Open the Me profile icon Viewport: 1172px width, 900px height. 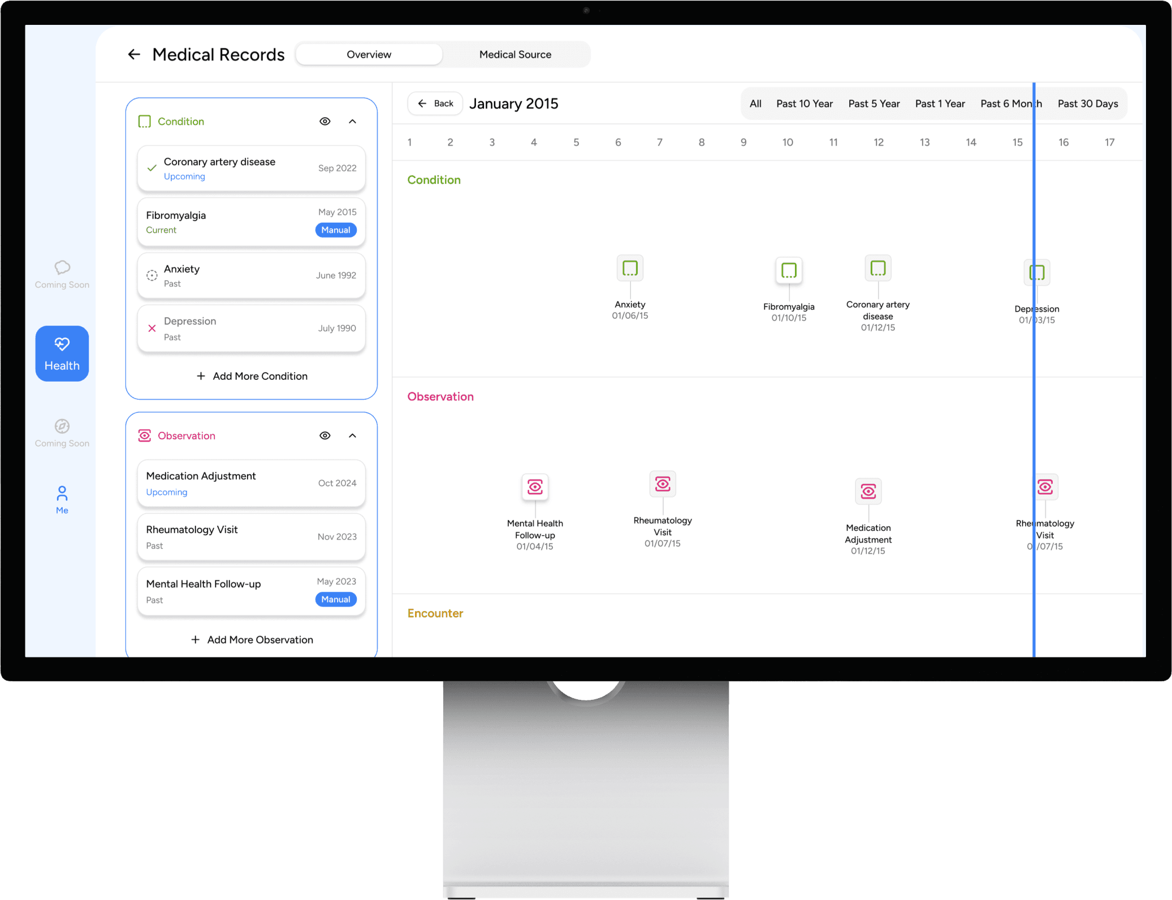62,494
